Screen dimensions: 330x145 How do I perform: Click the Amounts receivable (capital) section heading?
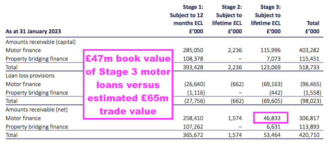click(x=40, y=42)
